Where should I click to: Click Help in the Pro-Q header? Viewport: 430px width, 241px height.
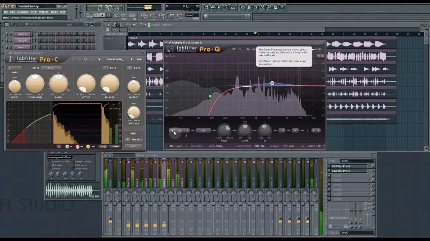(x=318, y=49)
